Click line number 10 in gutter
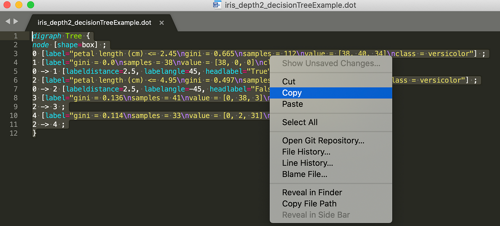Image resolution: width=500 pixels, height=226 pixels. 14,116
